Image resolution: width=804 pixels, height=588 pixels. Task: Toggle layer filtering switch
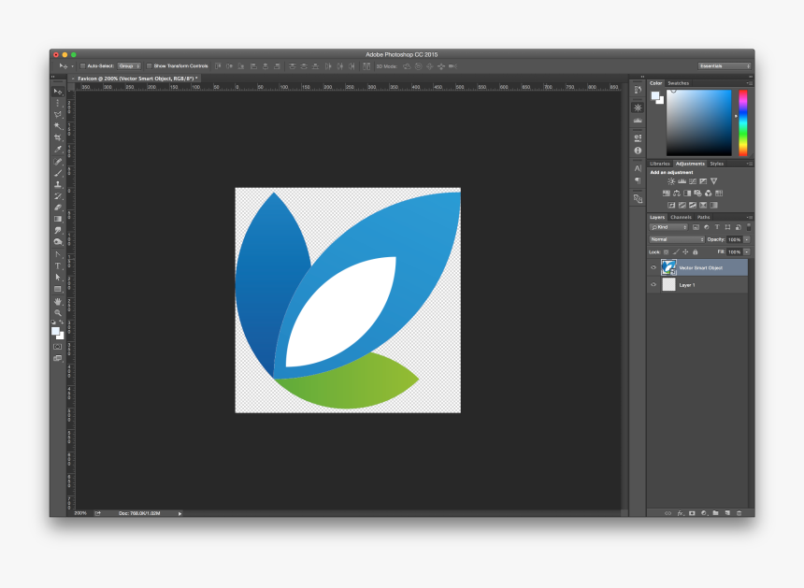[x=749, y=227]
